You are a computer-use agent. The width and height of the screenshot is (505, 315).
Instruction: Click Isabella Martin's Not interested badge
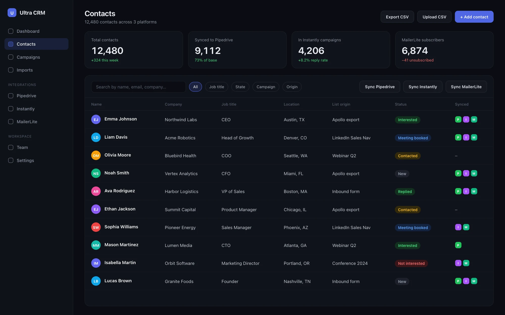411,263
